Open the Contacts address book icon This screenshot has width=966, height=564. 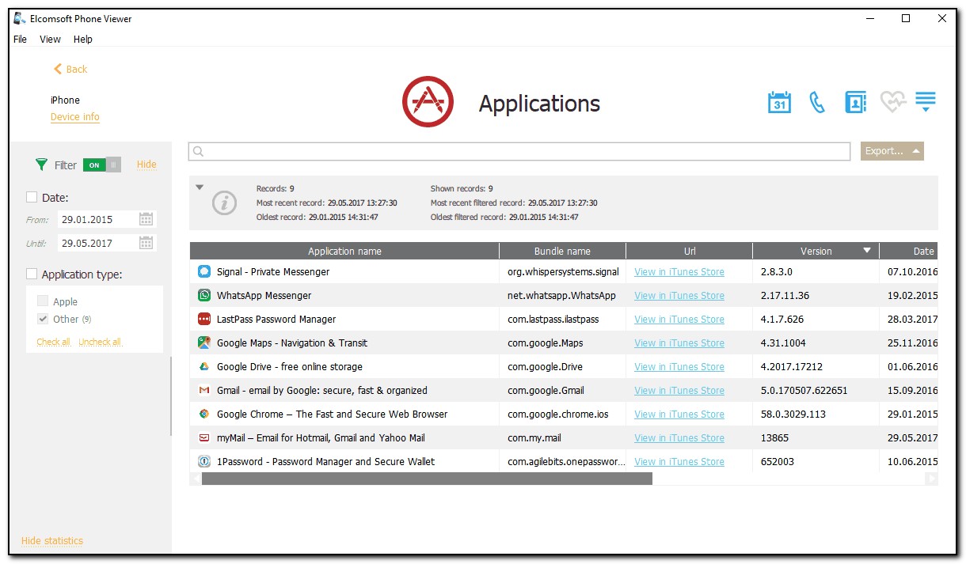(855, 102)
